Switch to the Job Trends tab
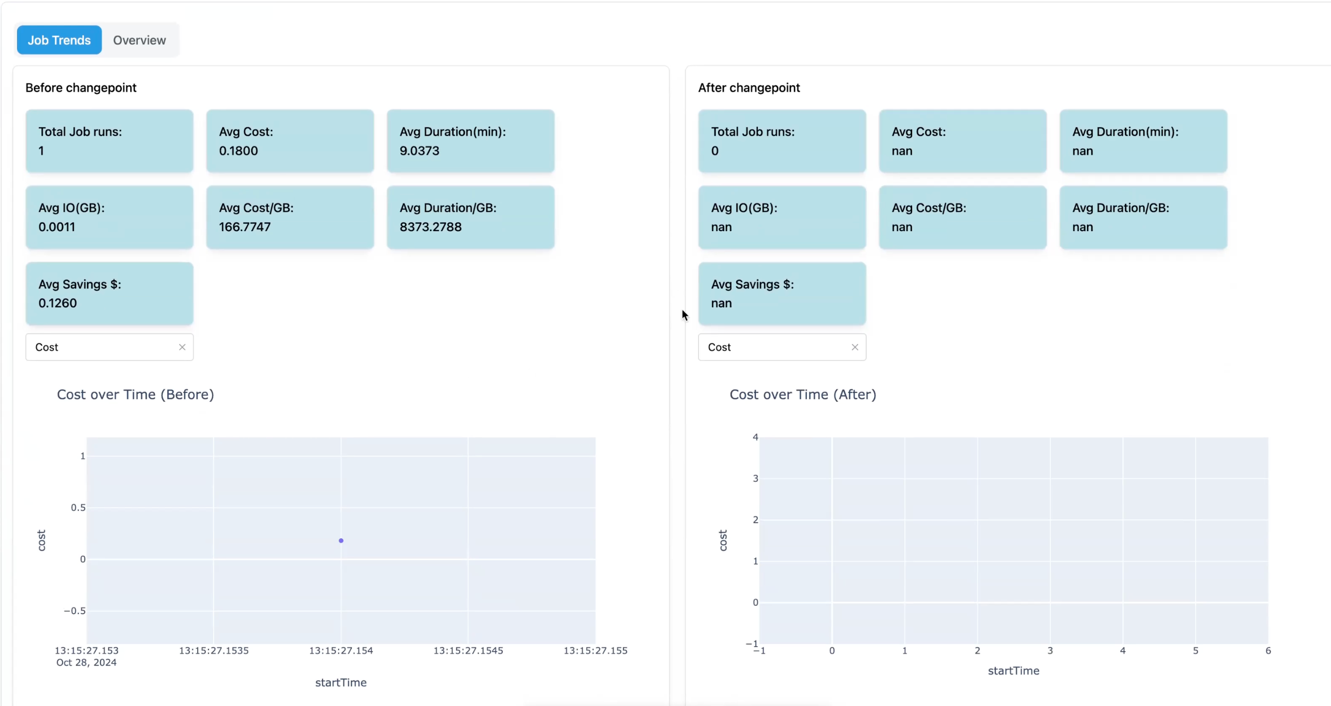The width and height of the screenshot is (1331, 706). (x=59, y=40)
